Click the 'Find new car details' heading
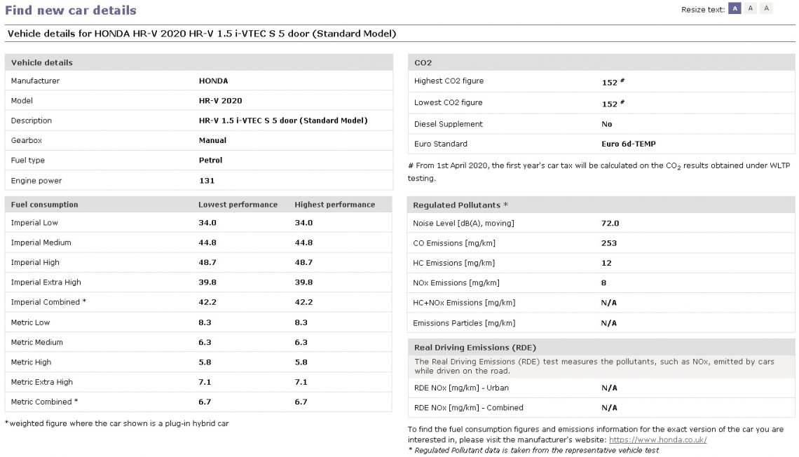 tap(71, 11)
